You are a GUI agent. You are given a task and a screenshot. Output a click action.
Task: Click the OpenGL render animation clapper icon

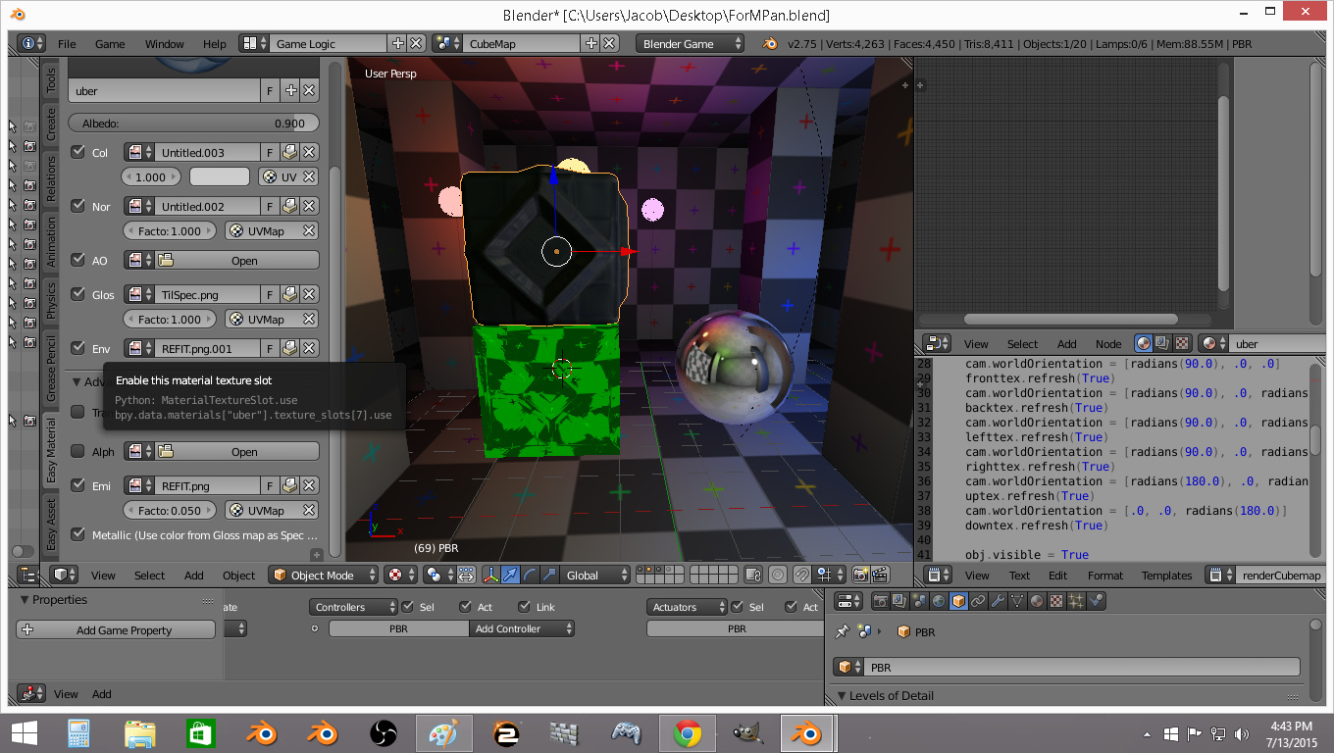click(880, 576)
